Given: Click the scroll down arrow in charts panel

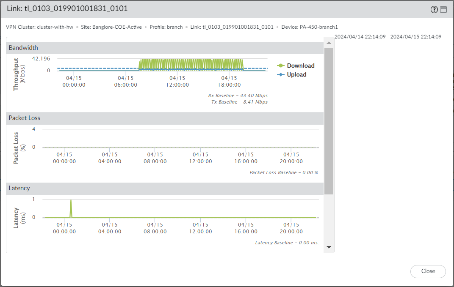Looking at the screenshot, I should coord(329,247).
